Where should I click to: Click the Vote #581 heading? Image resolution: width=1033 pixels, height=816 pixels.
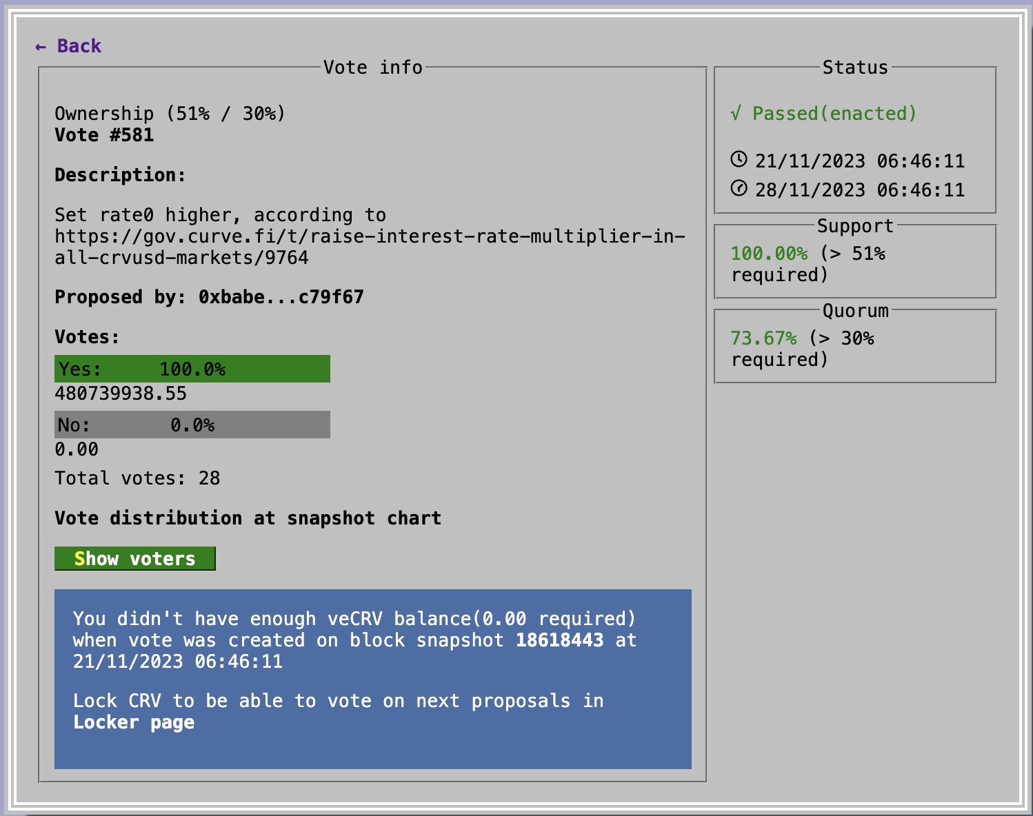[x=104, y=135]
